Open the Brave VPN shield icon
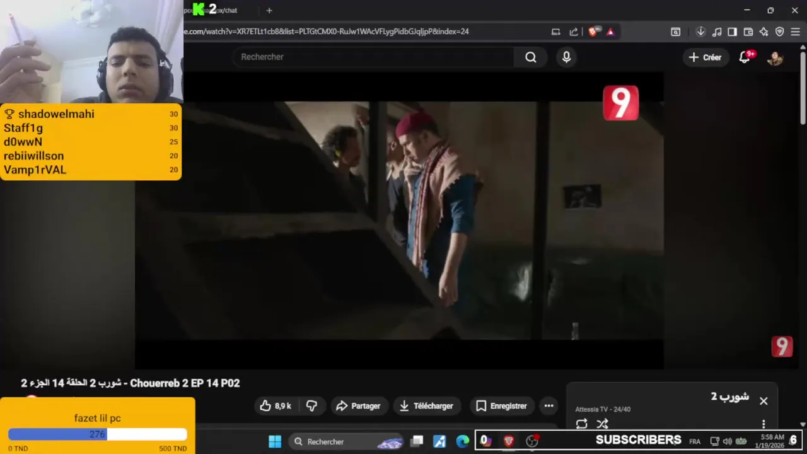 click(x=779, y=32)
